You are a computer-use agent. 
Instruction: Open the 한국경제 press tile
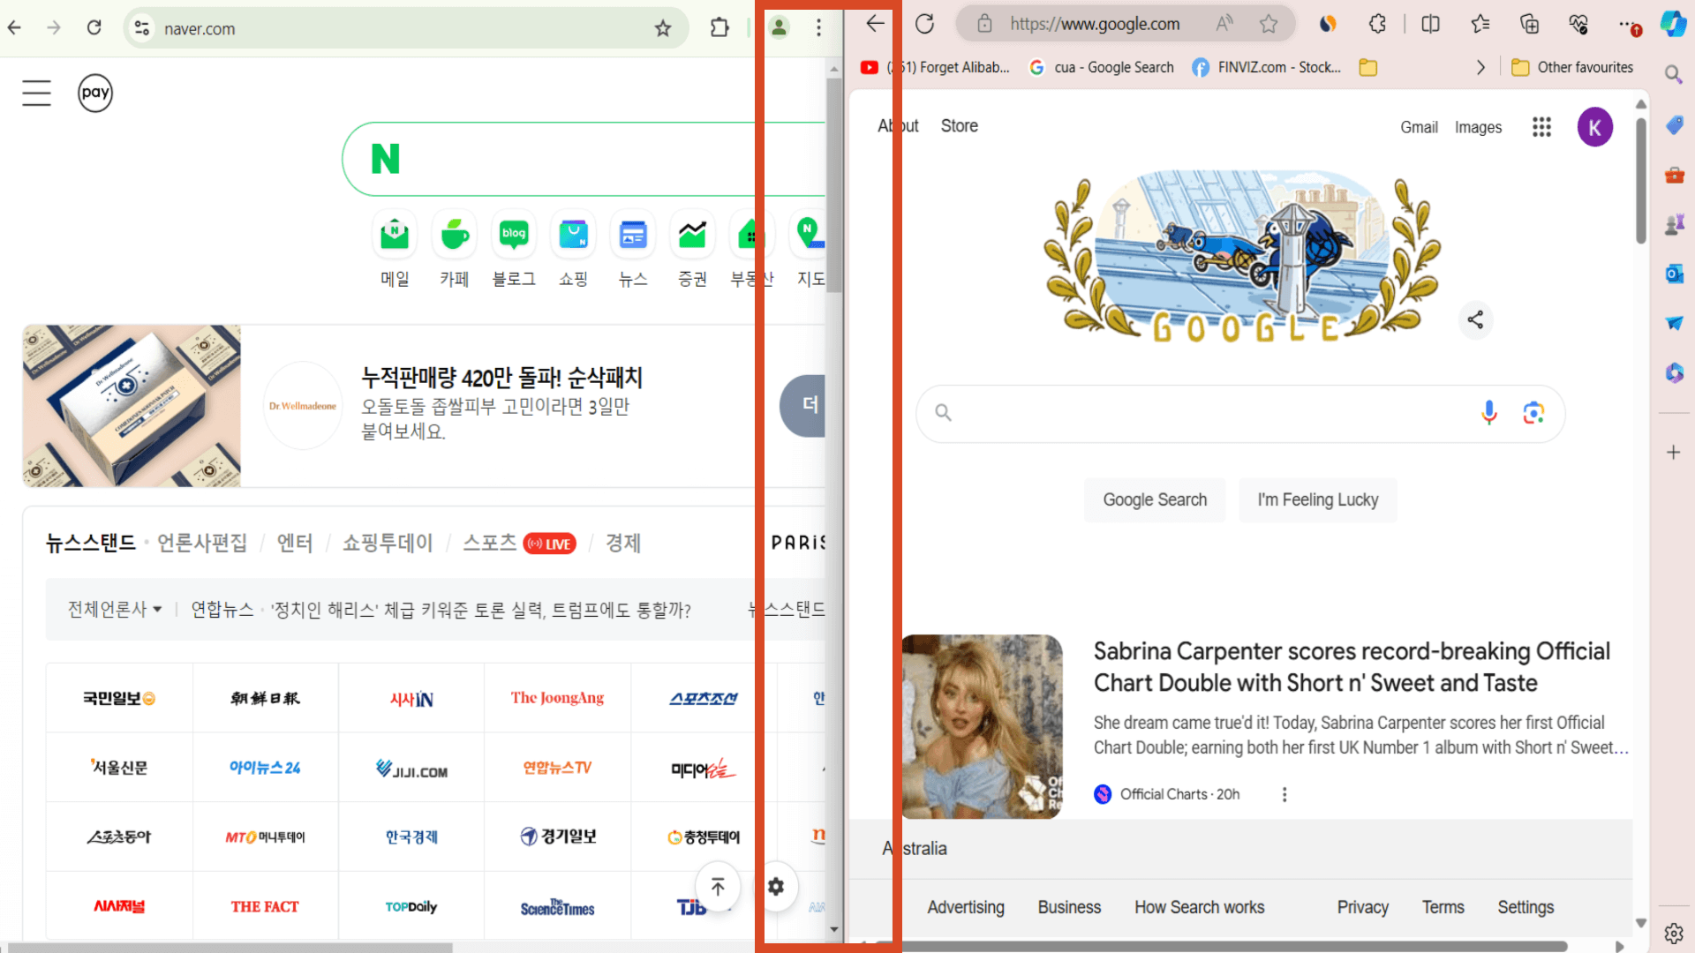point(411,837)
